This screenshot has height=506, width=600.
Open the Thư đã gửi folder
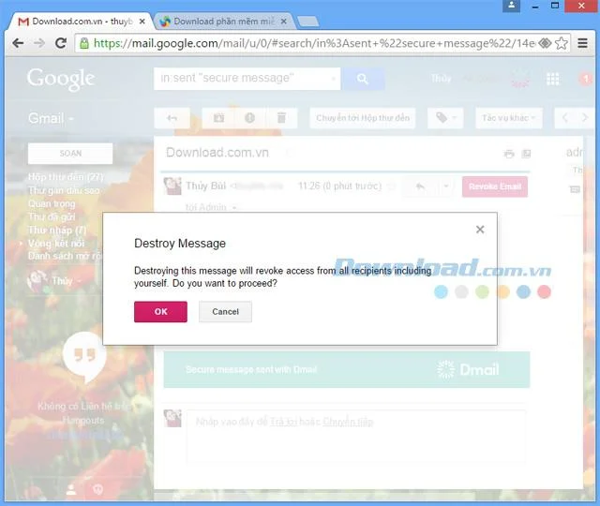52,216
